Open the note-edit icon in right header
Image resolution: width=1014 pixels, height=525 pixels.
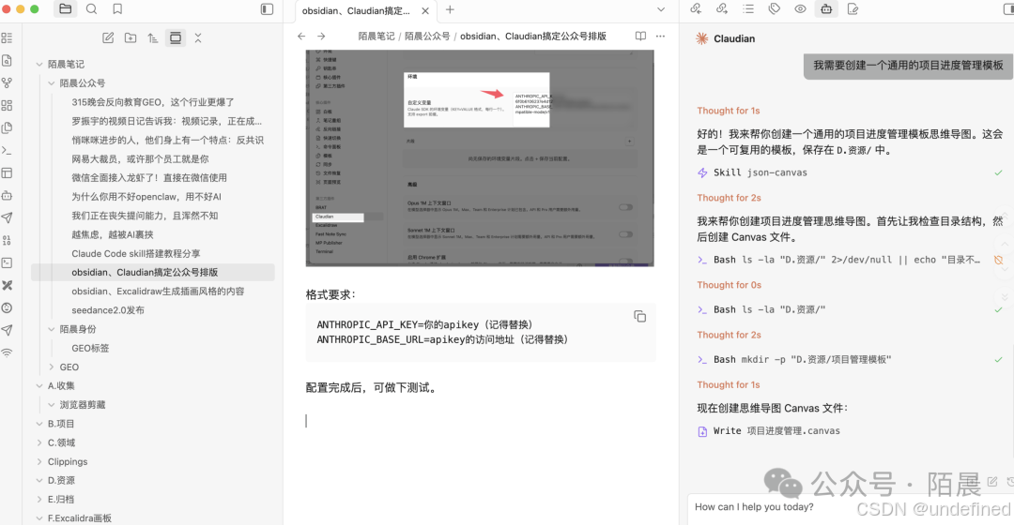pos(853,9)
